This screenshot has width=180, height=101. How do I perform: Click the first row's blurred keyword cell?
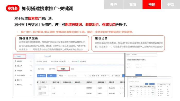point(42,88)
